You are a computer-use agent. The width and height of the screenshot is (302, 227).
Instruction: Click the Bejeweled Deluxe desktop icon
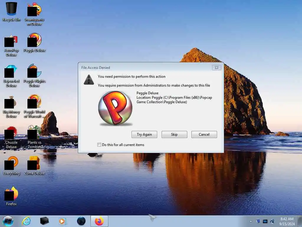point(12,76)
